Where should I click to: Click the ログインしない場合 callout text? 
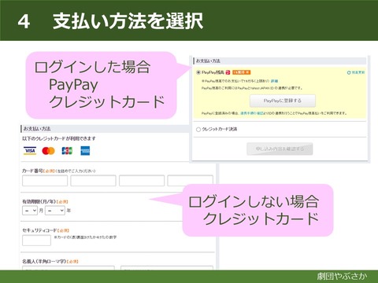click(x=254, y=202)
